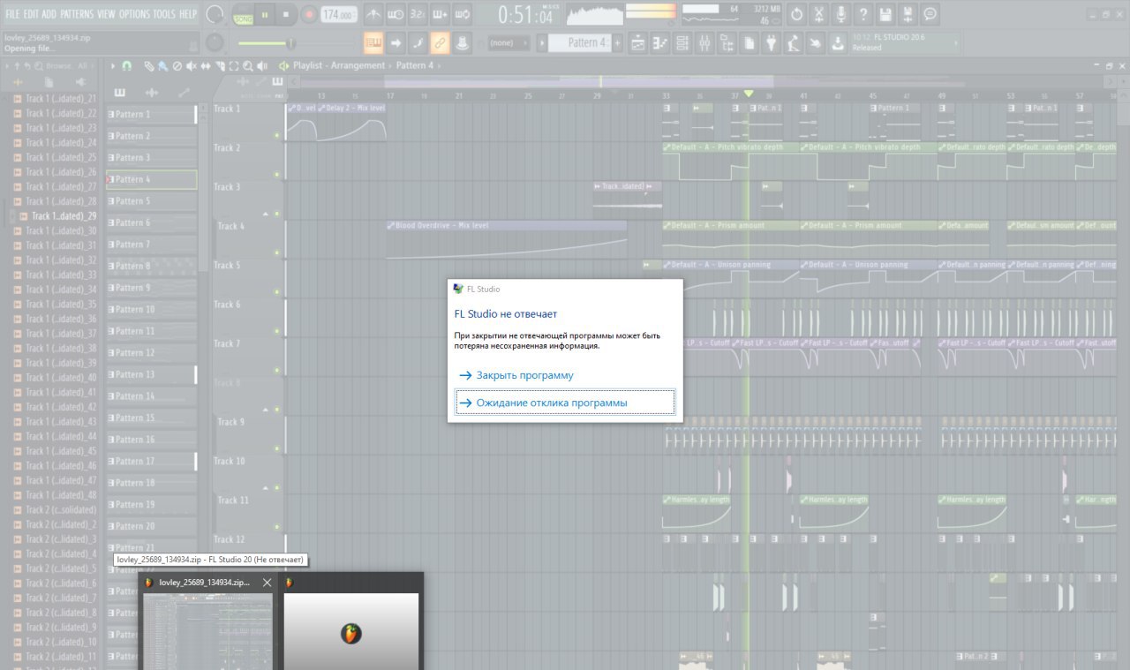Open the snap selector (none) dropdown
Screen dimensions: 1130x670
click(508, 42)
